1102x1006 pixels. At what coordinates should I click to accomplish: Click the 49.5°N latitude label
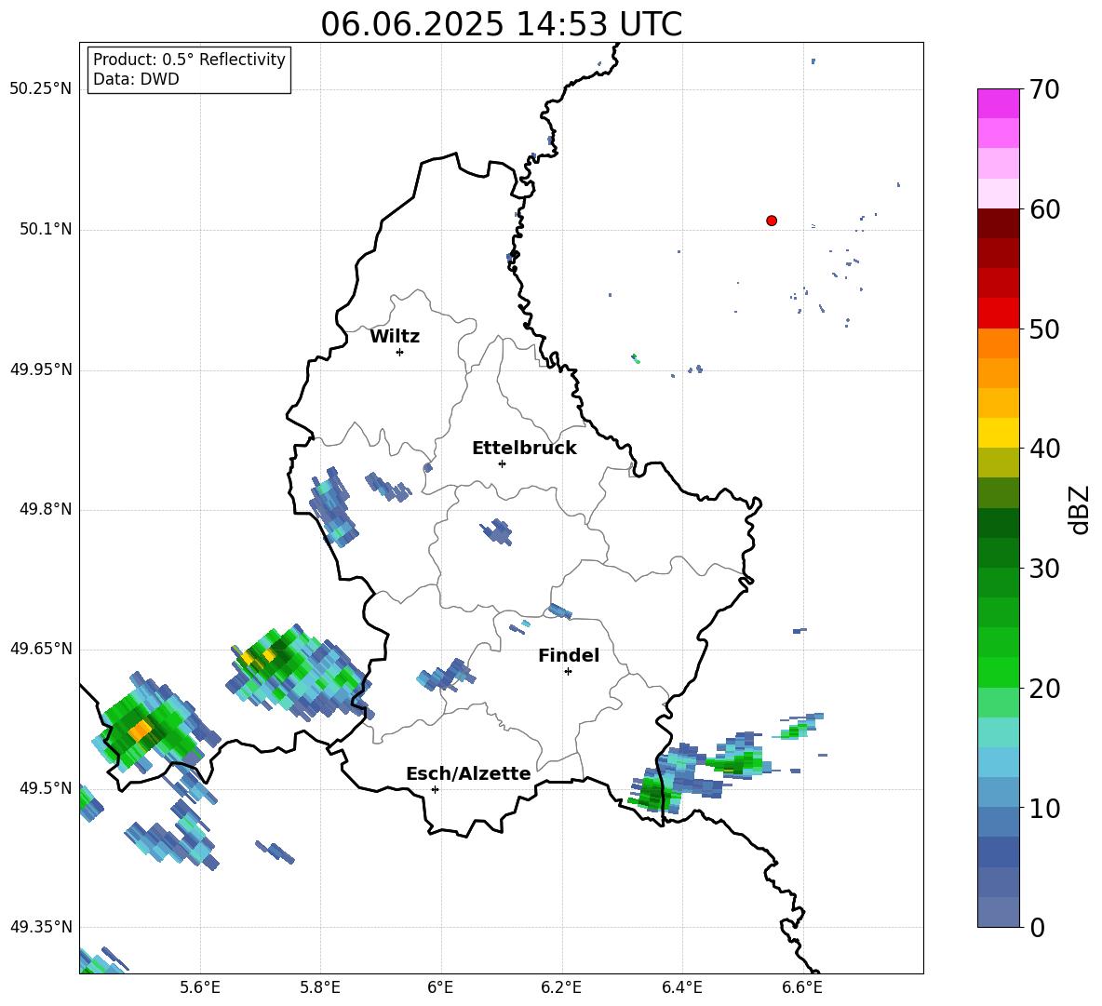(45, 788)
